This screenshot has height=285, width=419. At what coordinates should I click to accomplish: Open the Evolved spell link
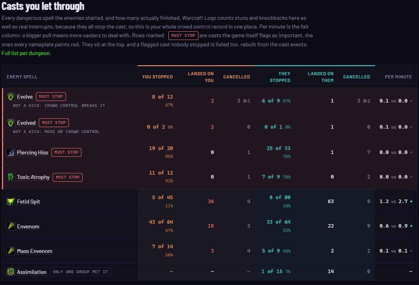coord(26,123)
